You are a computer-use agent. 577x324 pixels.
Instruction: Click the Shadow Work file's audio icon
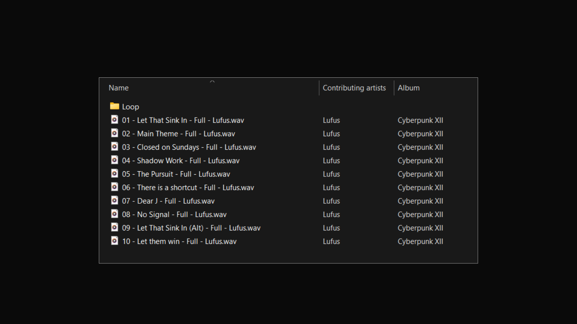(x=114, y=160)
